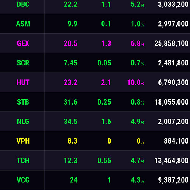This screenshot has width=190, height=190.
Task: Select the TCH volume 13,464,800
Action: tap(171, 161)
